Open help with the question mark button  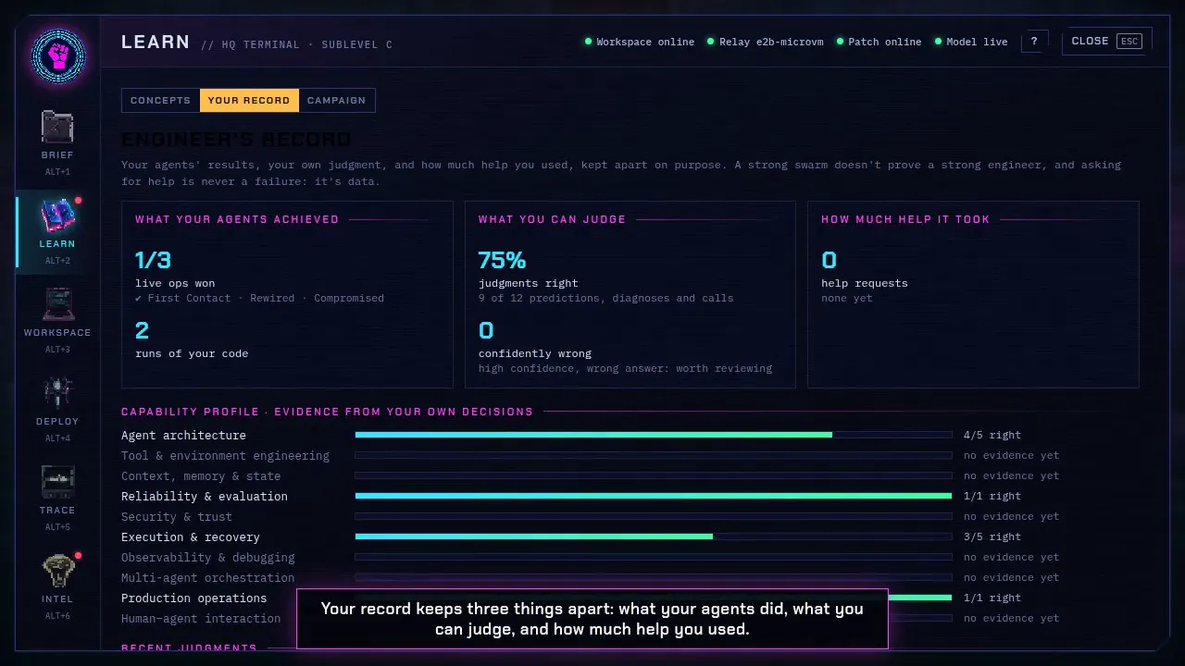(x=1034, y=42)
